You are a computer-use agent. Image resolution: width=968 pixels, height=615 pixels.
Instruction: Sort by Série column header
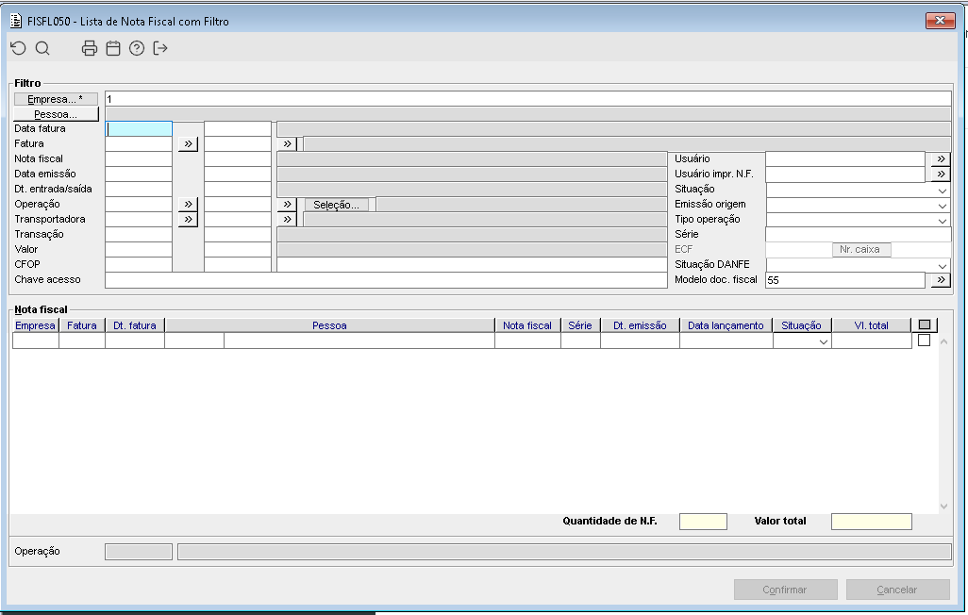click(x=580, y=325)
